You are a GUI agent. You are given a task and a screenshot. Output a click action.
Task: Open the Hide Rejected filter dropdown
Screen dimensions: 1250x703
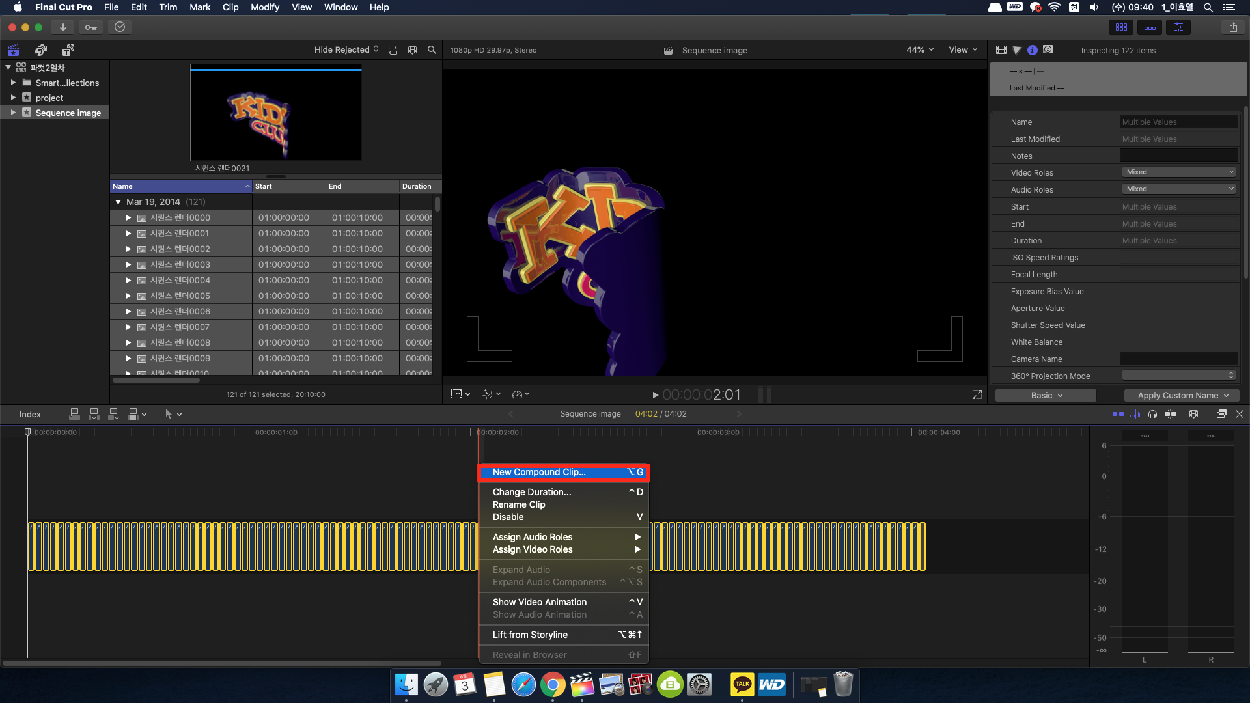pyautogui.click(x=346, y=50)
